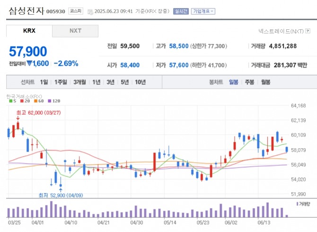Select the 월봉 candle chart
Viewport: 317px width, 232px height.
[x=265, y=82]
